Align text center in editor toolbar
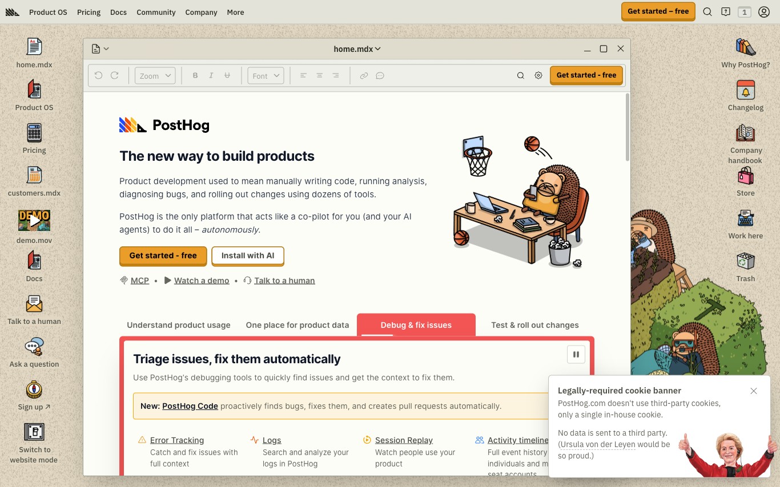The width and height of the screenshot is (780, 487). pos(320,75)
